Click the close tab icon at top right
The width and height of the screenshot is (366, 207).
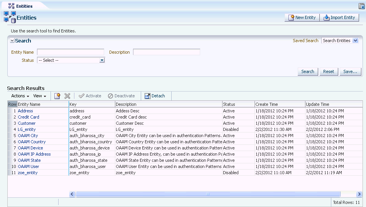point(362,6)
